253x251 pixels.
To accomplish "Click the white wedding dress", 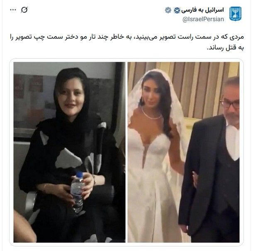I will [151, 186].
